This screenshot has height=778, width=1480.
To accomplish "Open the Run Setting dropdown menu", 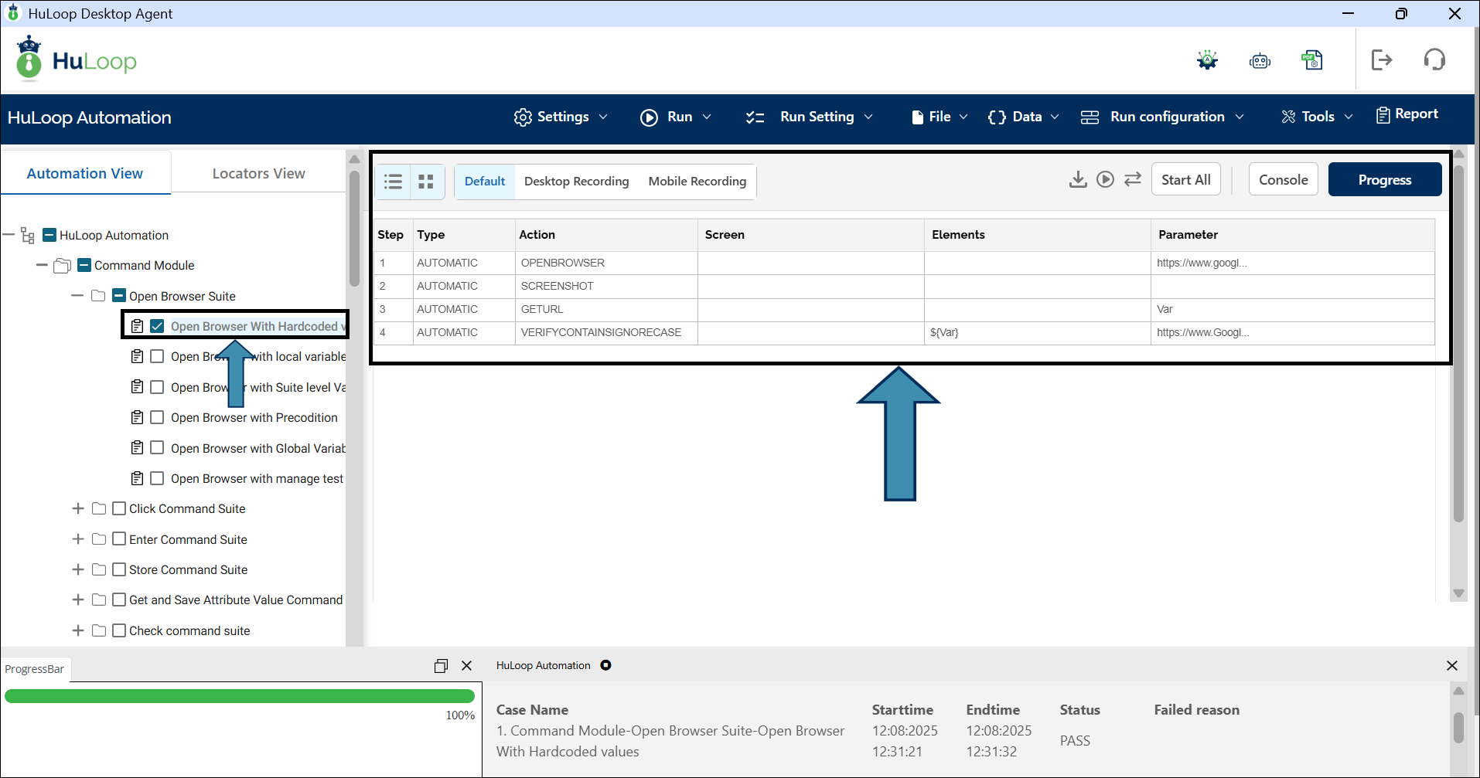I will click(809, 117).
